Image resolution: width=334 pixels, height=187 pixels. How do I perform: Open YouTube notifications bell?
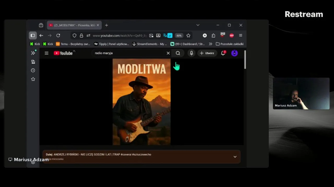coord(223,53)
